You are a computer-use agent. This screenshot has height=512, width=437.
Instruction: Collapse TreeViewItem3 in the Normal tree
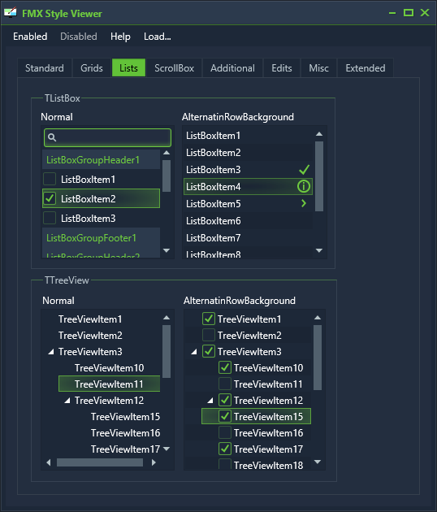pyautogui.click(x=51, y=352)
